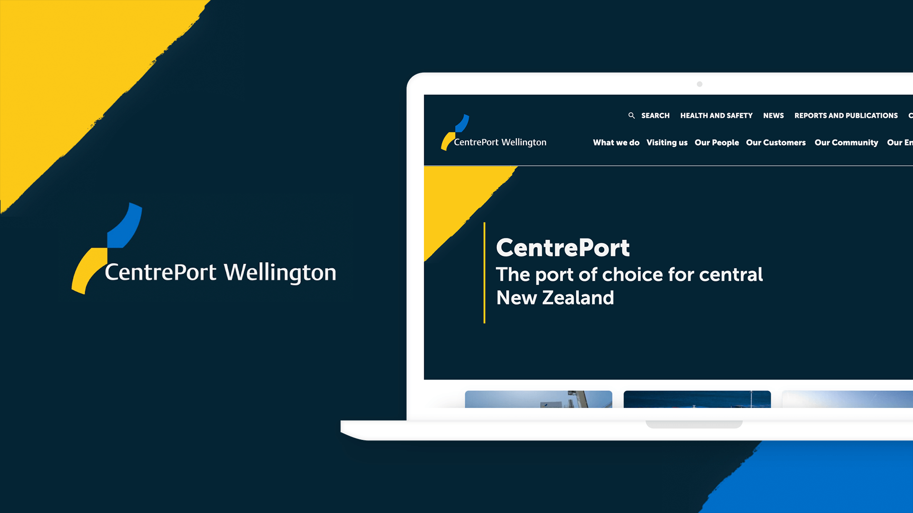Click the port of choice description link
This screenshot has width=913, height=513.
[627, 285]
